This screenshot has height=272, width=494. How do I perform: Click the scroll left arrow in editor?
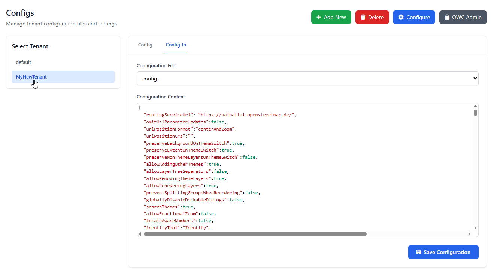pos(140,234)
